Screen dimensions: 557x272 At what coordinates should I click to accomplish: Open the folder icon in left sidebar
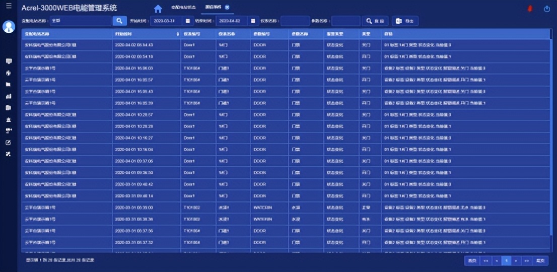coord(9,84)
